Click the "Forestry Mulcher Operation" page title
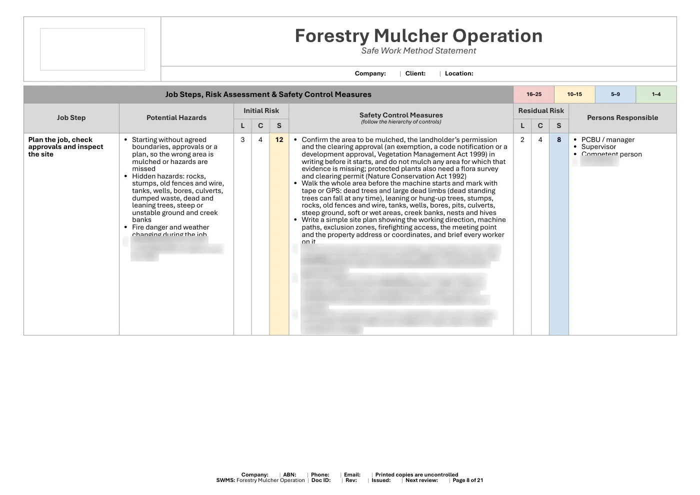The image size is (700, 495). pos(418,36)
